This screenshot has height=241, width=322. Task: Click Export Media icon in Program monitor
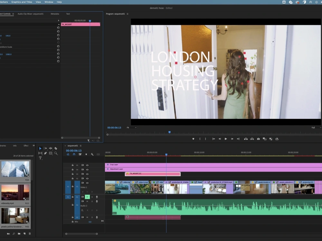(x=277, y=139)
